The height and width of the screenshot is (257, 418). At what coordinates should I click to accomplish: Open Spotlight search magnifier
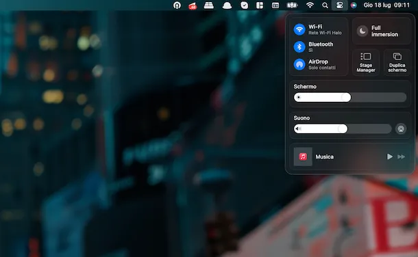tap(325, 5)
